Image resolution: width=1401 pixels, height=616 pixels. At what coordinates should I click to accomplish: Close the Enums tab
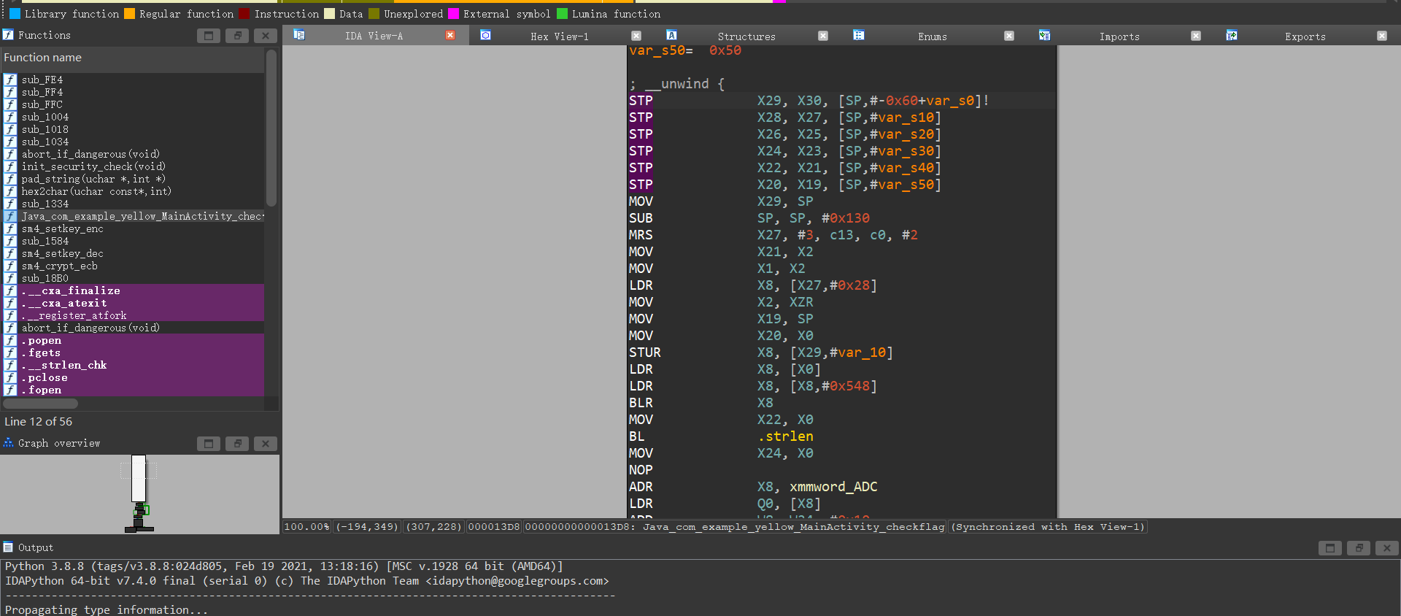pos(1009,36)
